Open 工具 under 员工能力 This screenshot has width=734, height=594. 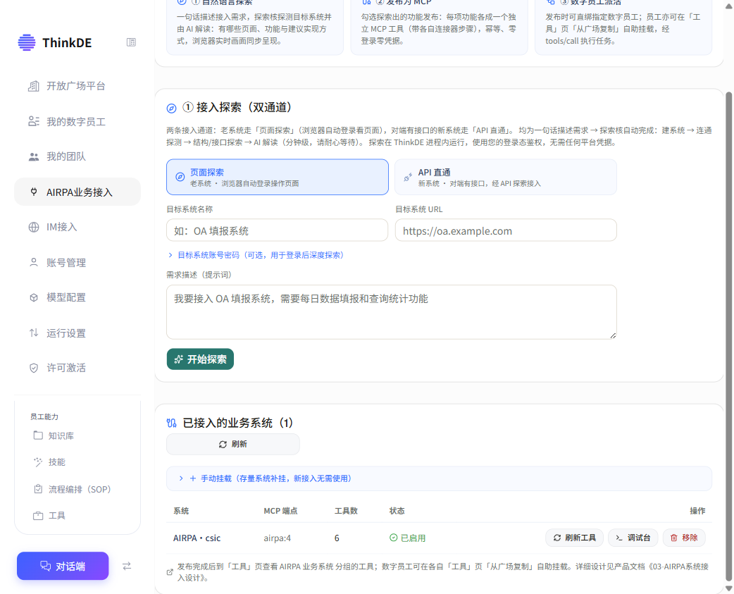tap(56, 516)
